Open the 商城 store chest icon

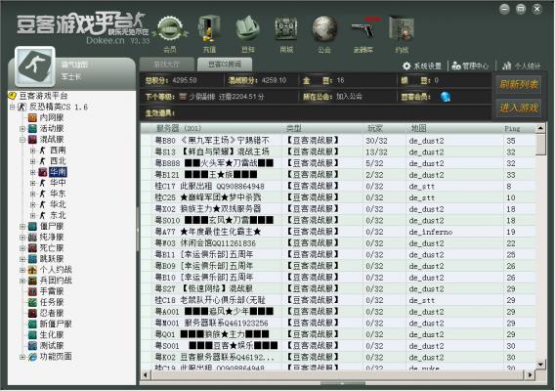tap(286, 29)
